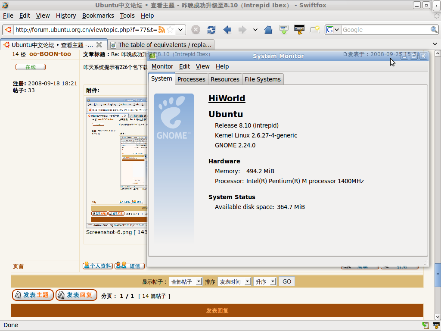Screen dimensions: 441x331
Task: Open the Home page icon
Action: 268,30
